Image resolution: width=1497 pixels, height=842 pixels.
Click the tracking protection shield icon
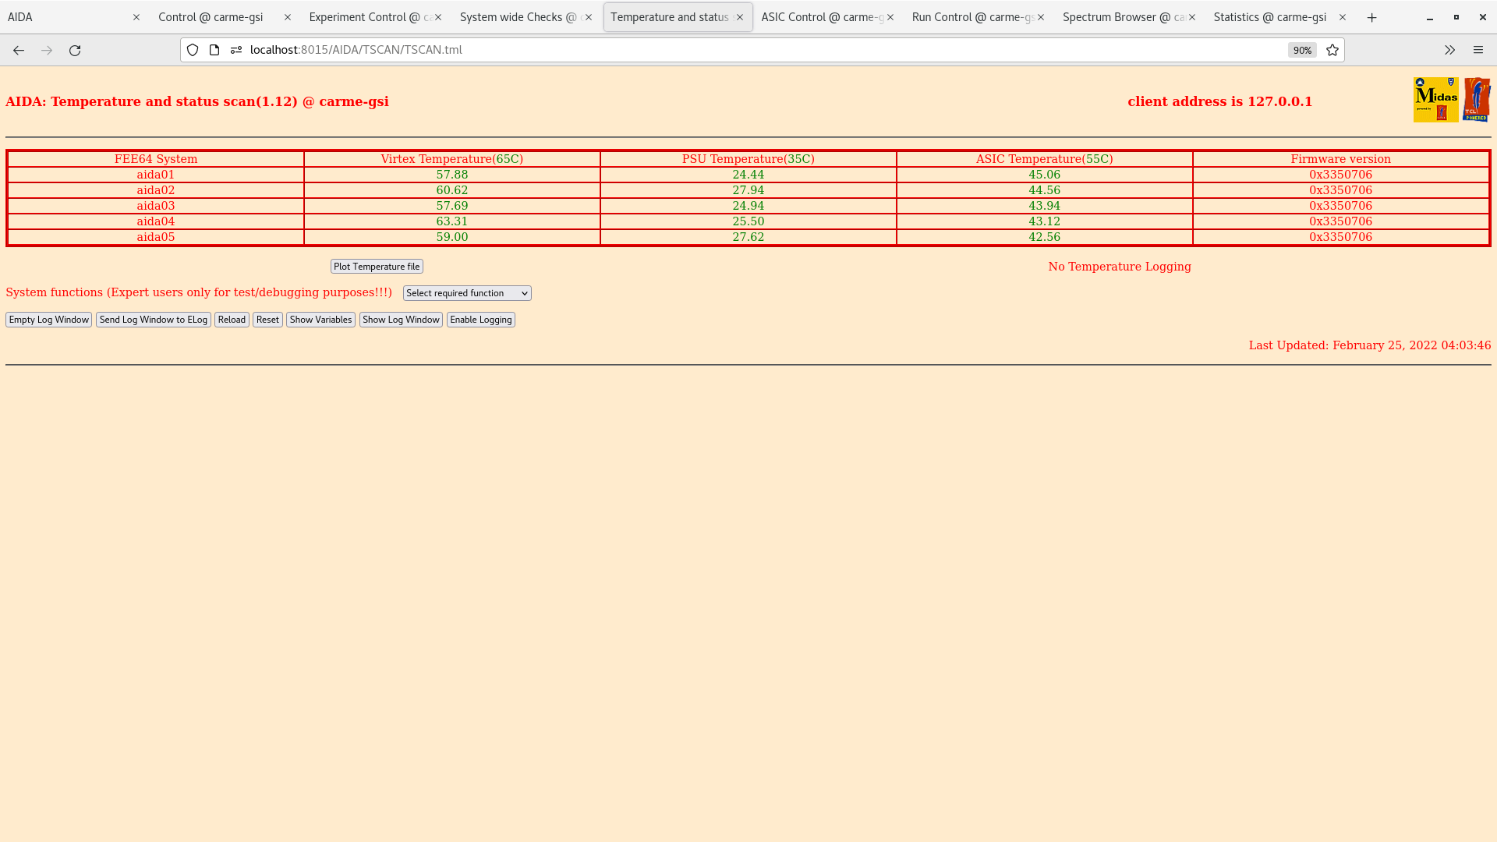(193, 50)
